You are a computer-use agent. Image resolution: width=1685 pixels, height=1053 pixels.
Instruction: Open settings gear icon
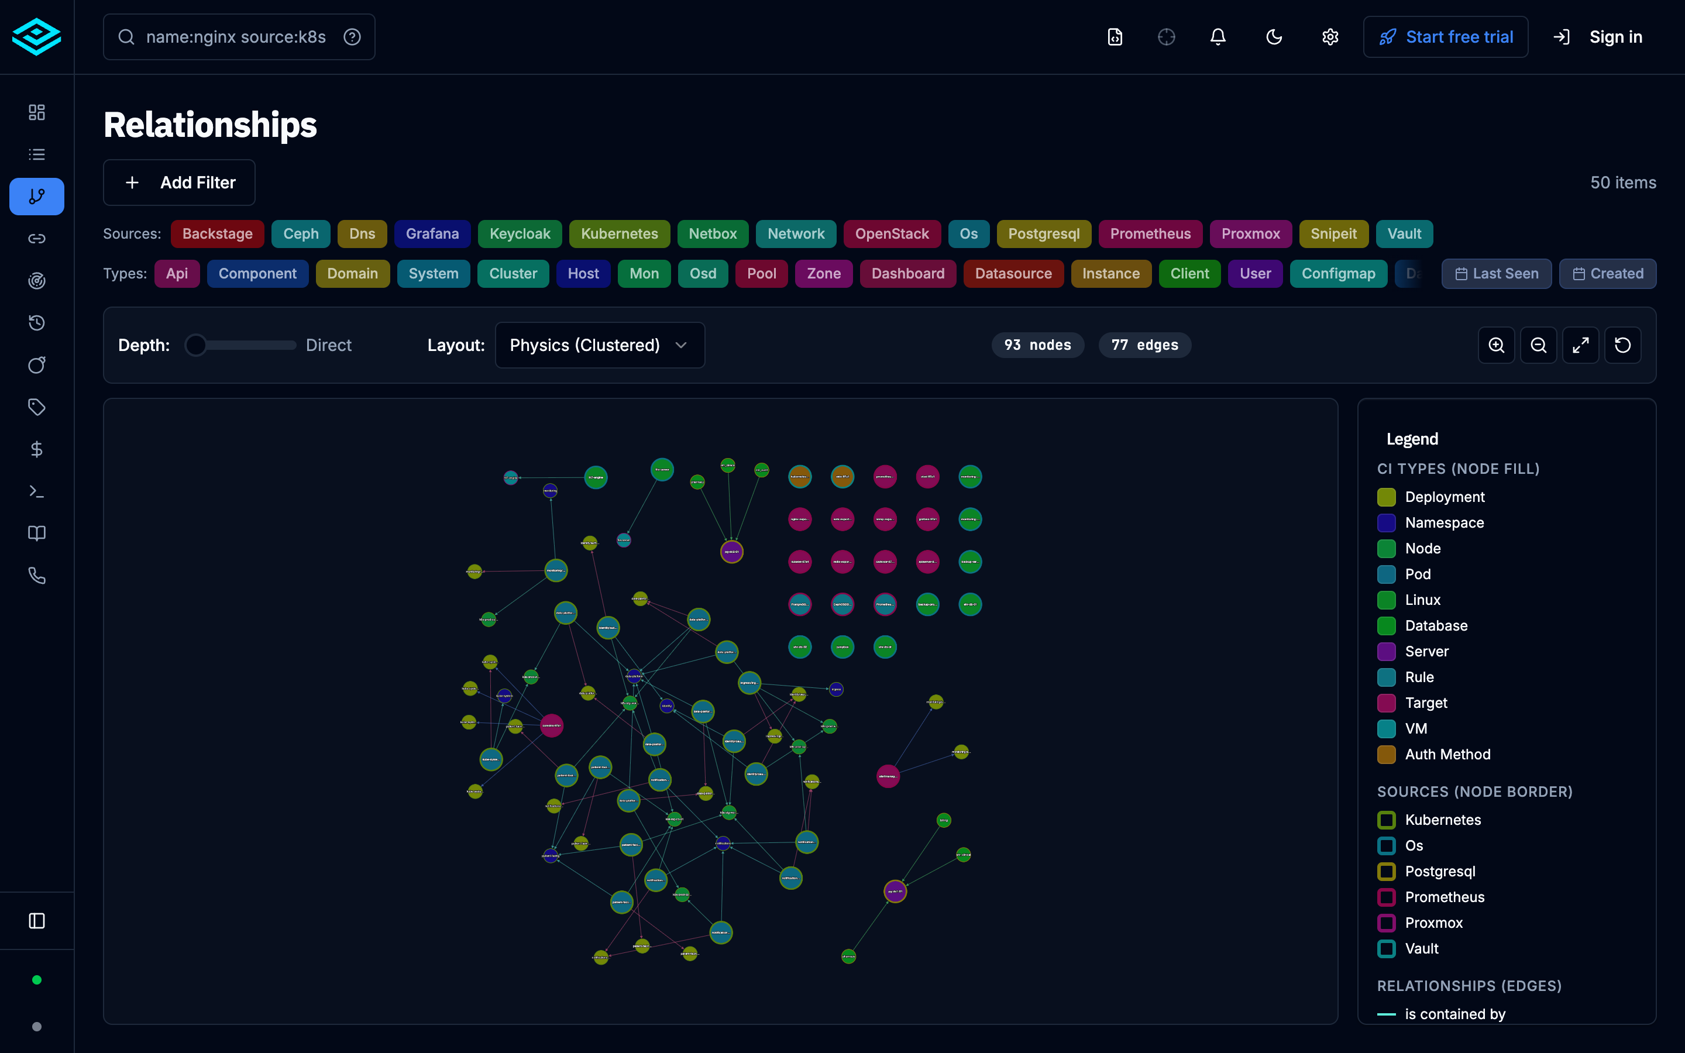pyautogui.click(x=1330, y=37)
